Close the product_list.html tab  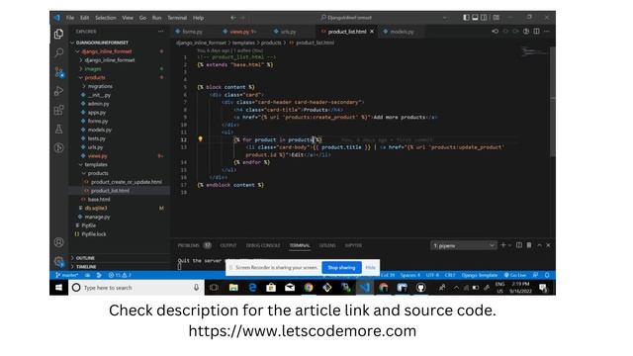pos(372,32)
